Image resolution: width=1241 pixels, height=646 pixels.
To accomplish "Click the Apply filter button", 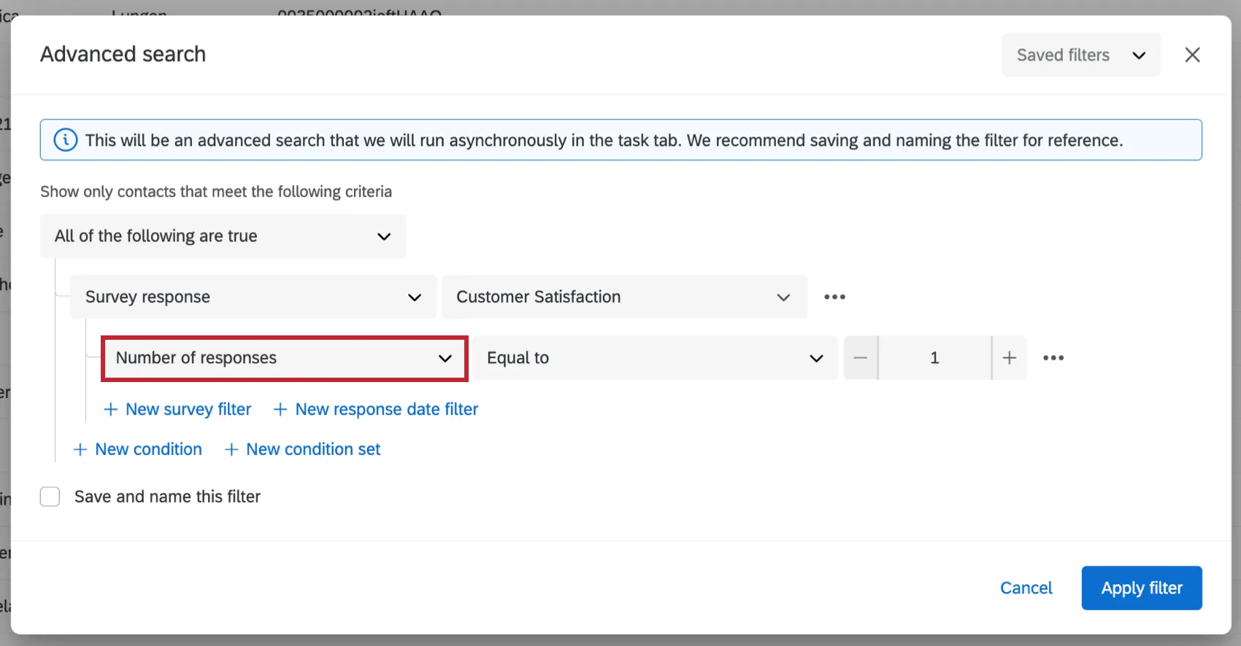I will 1141,588.
